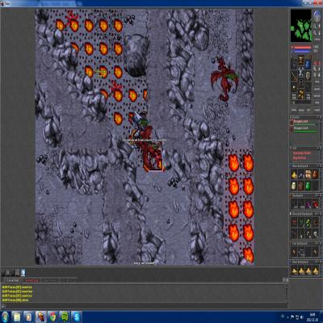The width and height of the screenshot is (323, 323).
Task: Click the shield equipment slot
Action: (x=308, y=76)
